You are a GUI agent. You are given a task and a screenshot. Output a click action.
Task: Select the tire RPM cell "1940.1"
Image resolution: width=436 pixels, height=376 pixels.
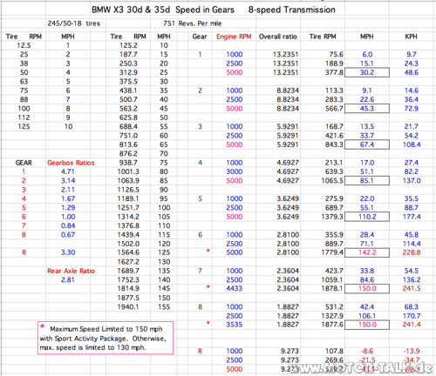click(128, 307)
